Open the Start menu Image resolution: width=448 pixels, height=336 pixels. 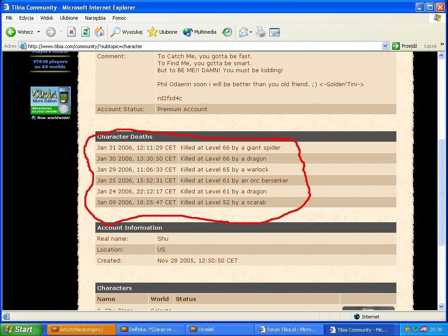(x=21, y=329)
